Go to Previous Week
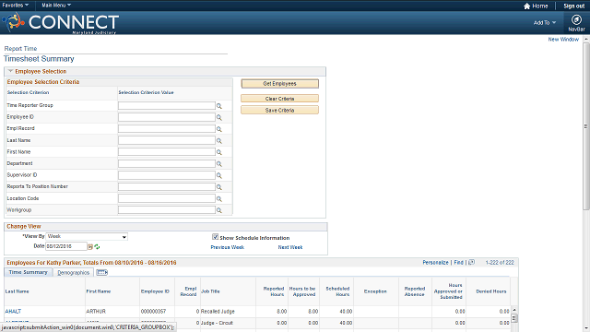Image resolution: width=590 pixels, height=332 pixels. [228, 247]
